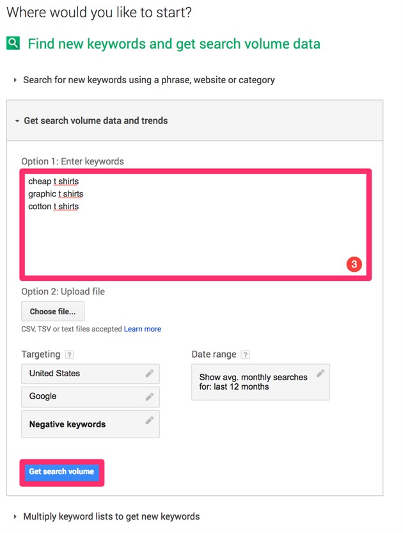Click pencil icon in date range box
The width and height of the screenshot is (403, 533).
pyautogui.click(x=320, y=373)
